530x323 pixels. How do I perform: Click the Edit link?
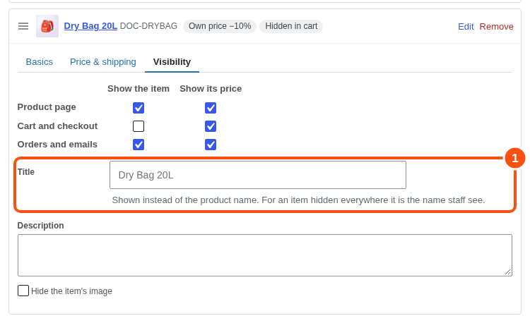(x=466, y=26)
